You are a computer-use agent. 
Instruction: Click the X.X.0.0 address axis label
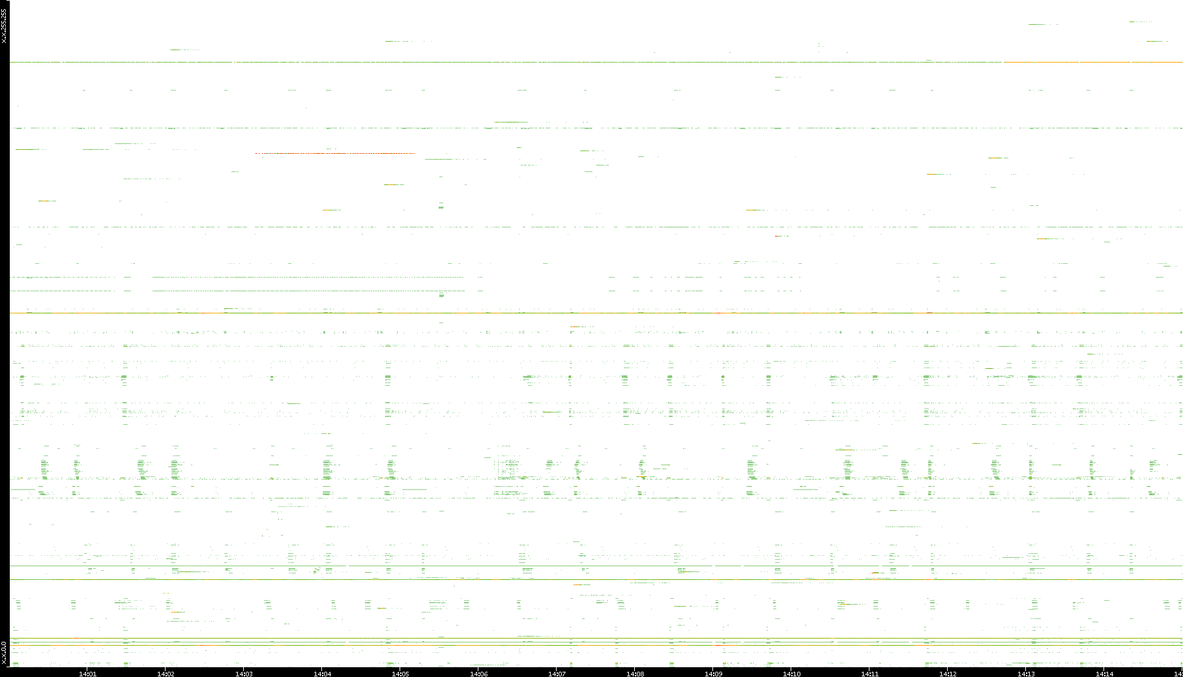4,654
